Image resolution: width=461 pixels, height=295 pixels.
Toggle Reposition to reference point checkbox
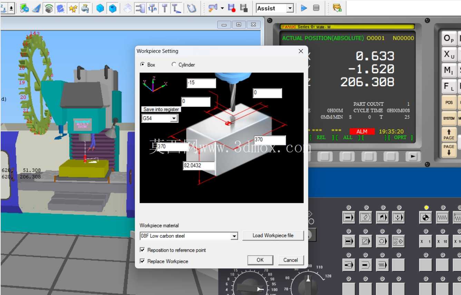click(173, 250)
